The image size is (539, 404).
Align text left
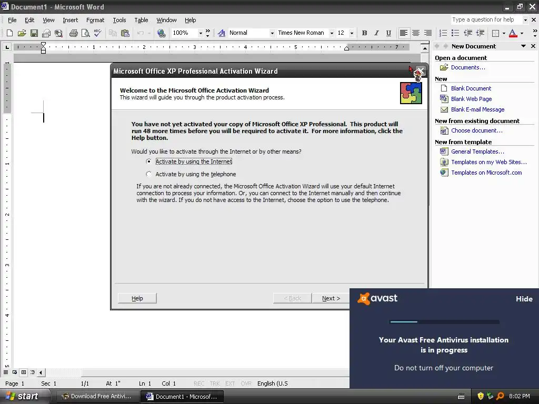[x=404, y=33]
